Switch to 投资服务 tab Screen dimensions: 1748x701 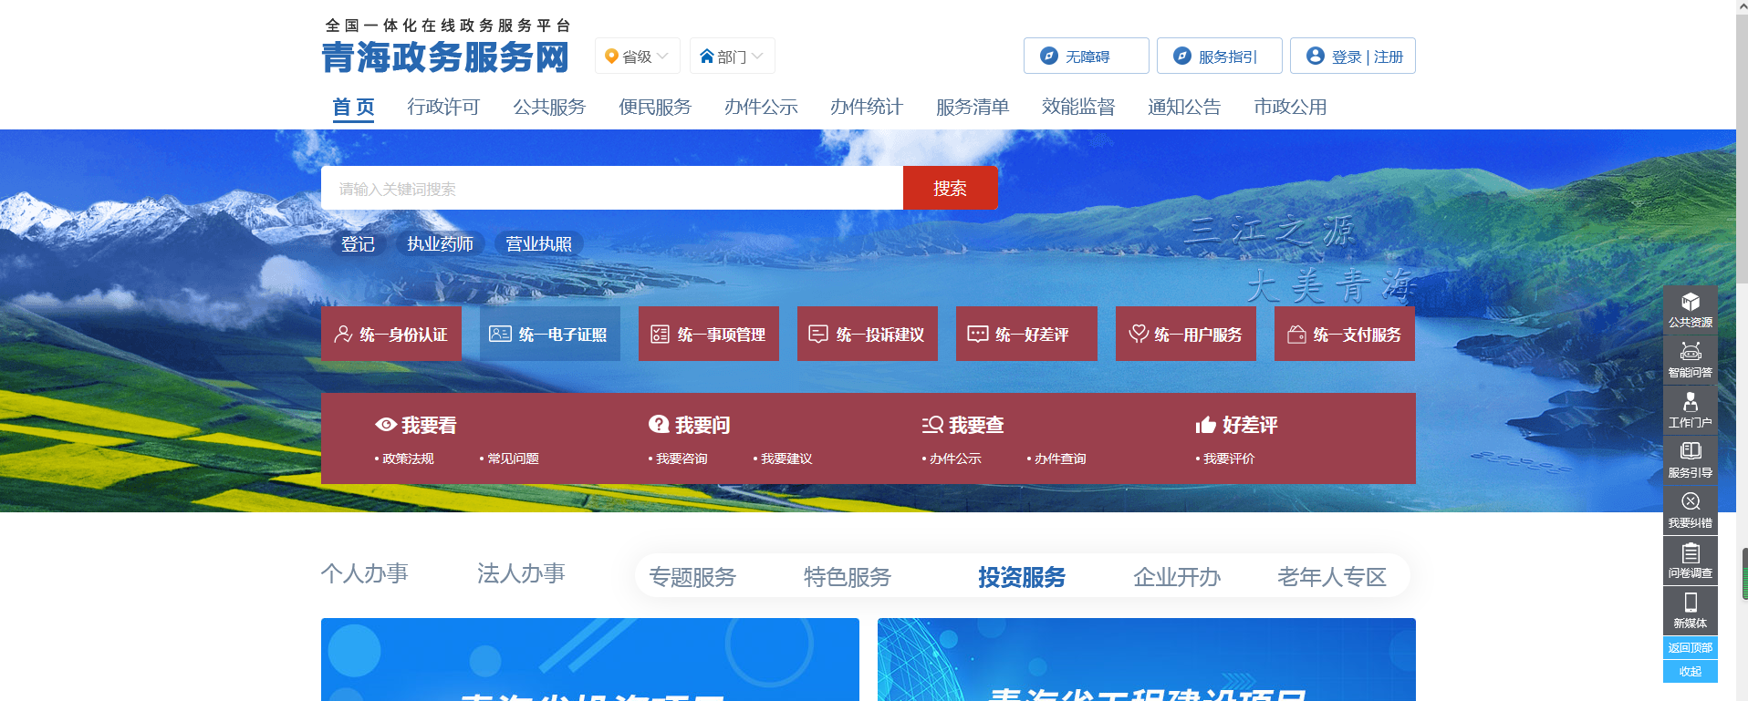click(x=1022, y=577)
